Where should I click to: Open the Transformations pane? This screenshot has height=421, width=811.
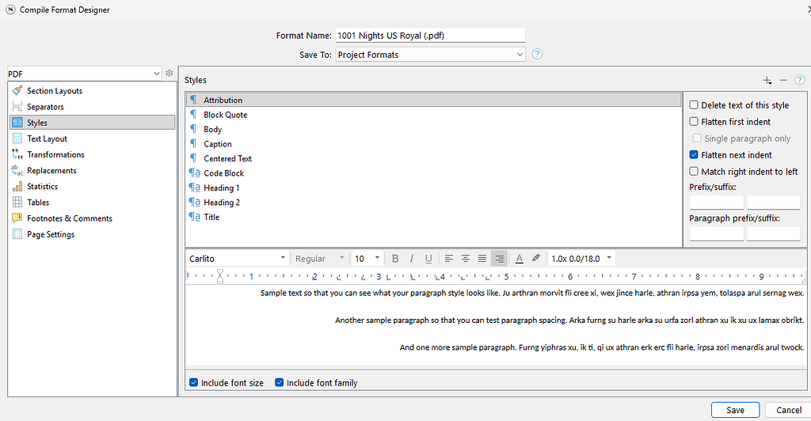tap(93, 154)
